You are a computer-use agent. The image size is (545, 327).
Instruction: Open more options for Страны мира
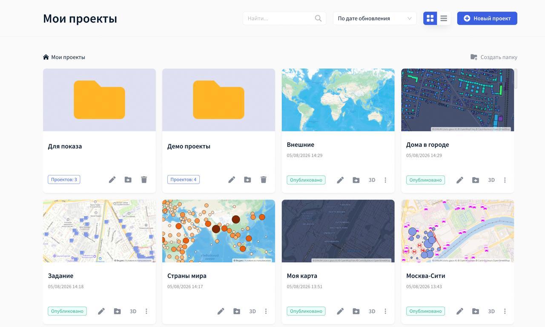[x=266, y=311]
